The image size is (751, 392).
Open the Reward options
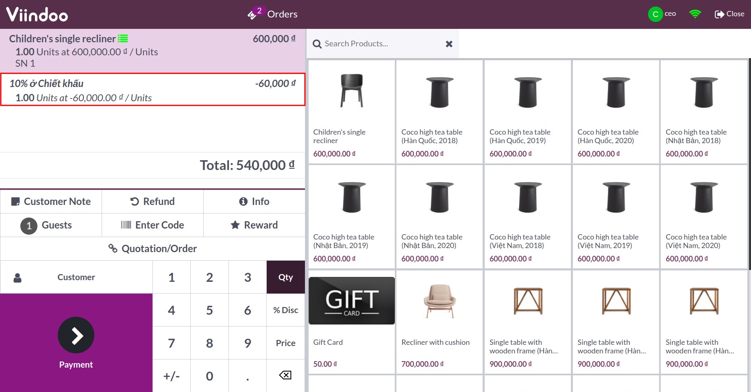tap(254, 225)
